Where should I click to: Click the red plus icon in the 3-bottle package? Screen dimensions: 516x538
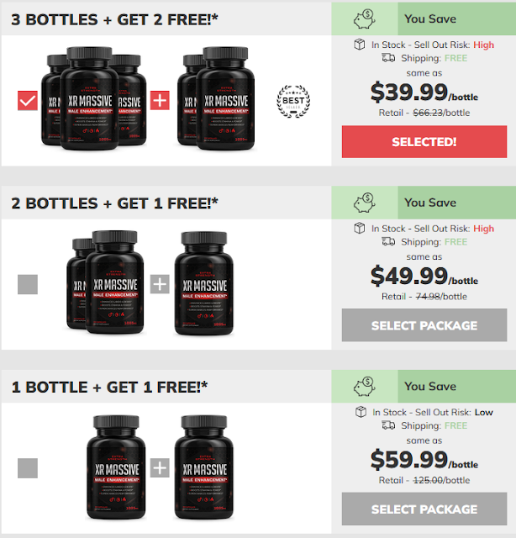point(160,101)
